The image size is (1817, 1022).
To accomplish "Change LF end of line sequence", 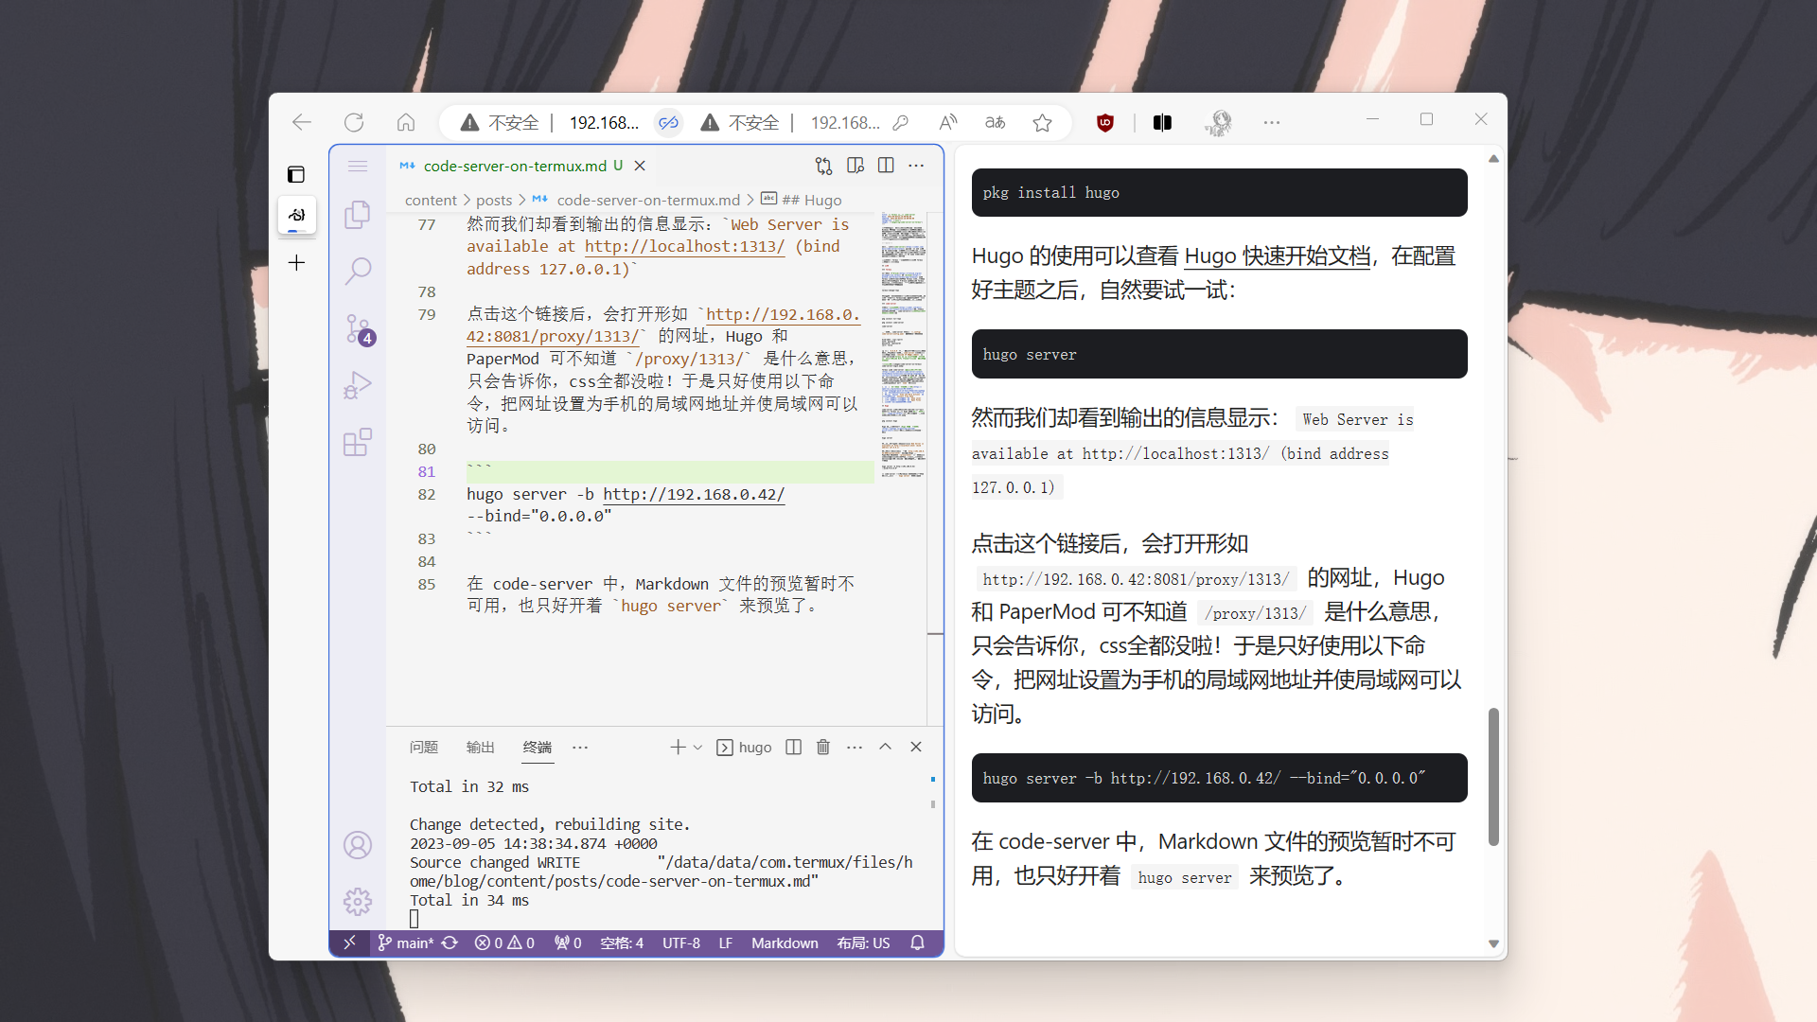I will [726, 943].
